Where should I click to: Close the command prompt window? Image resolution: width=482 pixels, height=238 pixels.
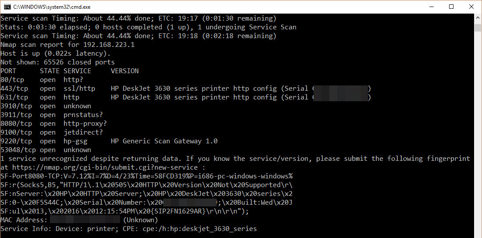[x=471, y=7]
